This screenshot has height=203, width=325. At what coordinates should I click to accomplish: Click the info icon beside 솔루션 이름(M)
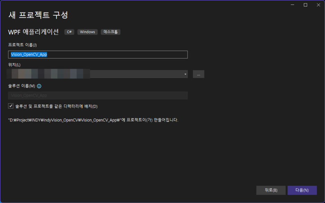point(38,86)
